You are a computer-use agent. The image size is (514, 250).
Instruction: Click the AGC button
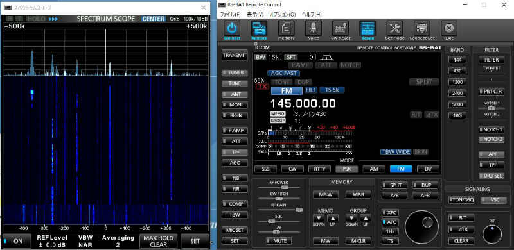(235, 163)
